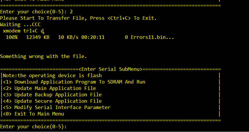
Task: Click the "Update Secure Application File" entry
Action: tap(58, 101)
